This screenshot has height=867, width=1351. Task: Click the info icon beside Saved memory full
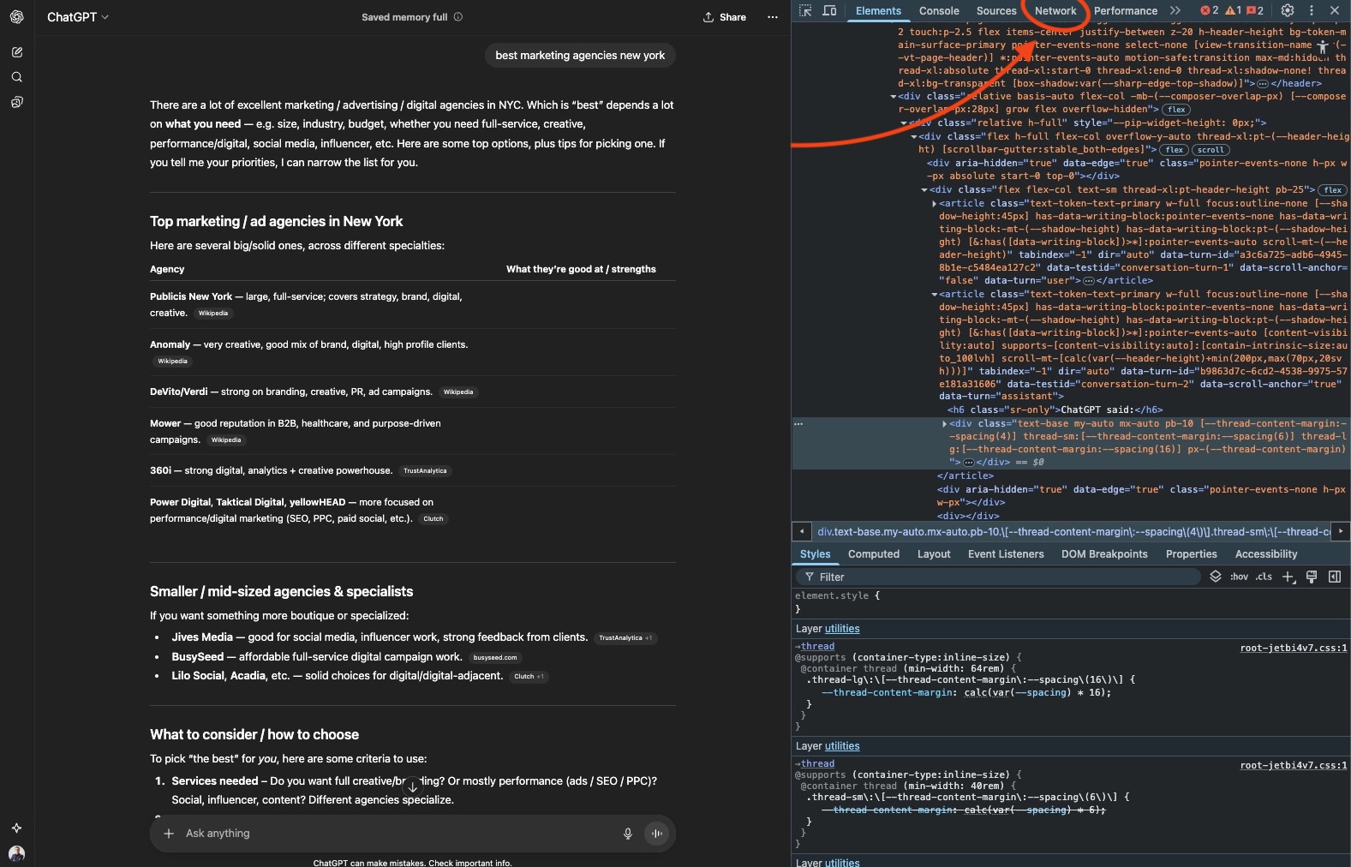458,17
